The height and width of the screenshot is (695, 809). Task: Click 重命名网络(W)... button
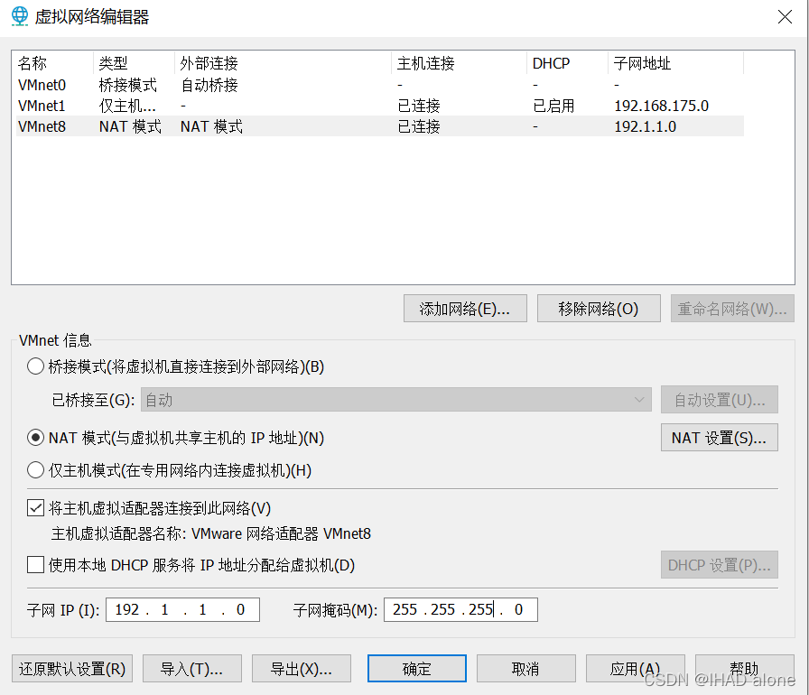coord(732,309)
